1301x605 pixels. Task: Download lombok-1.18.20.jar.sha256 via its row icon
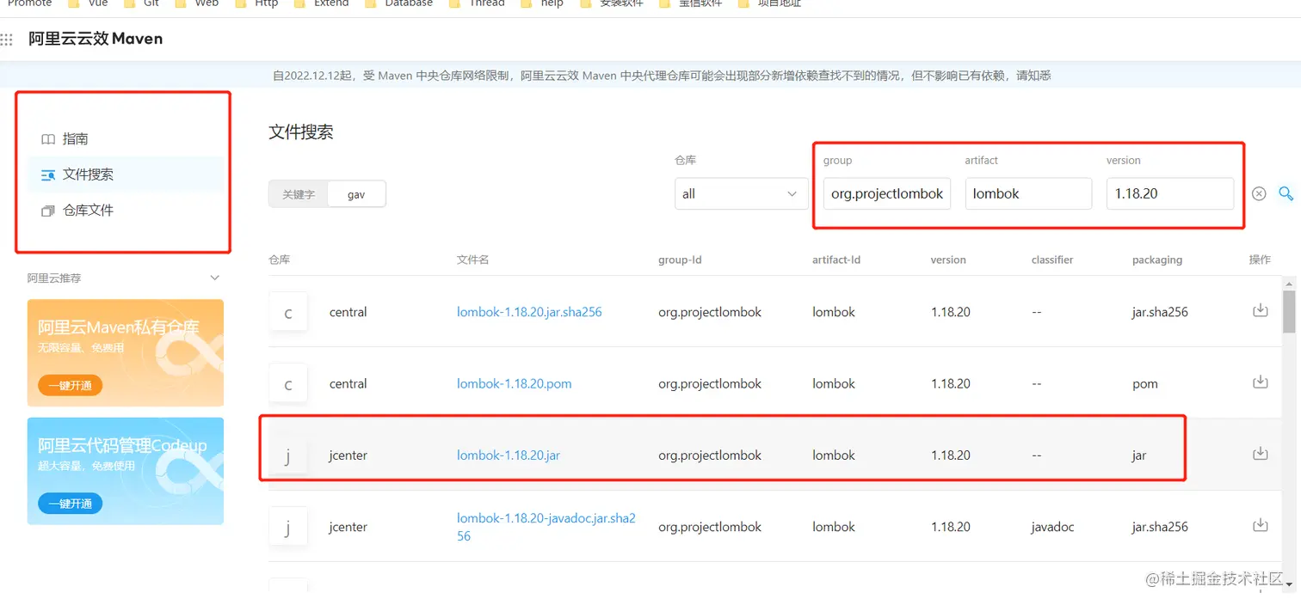1261,310
